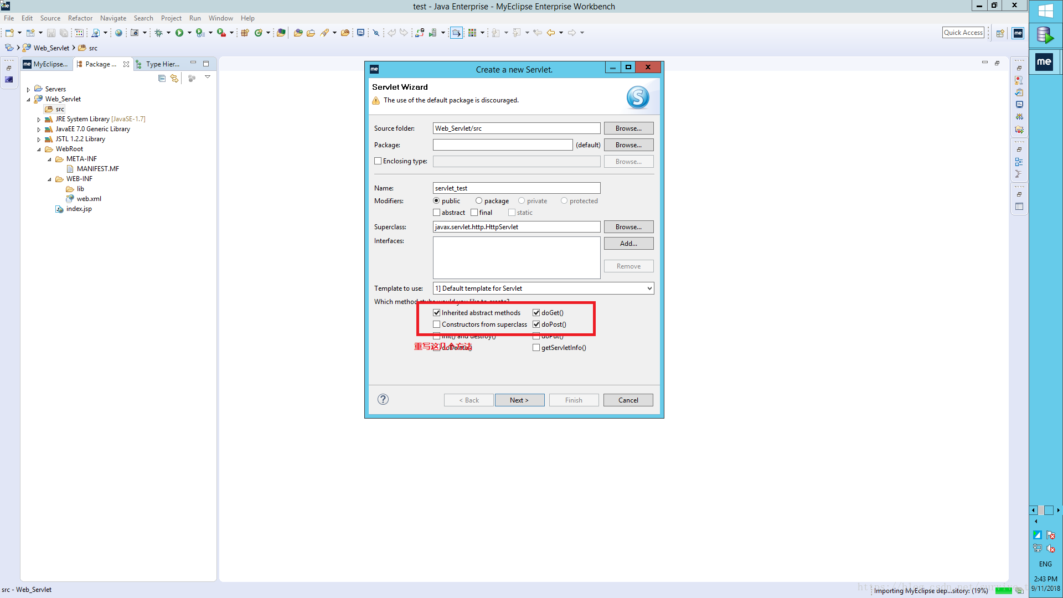Screen dimensions: 1063x598
Task: Open the Template to use dropdown
Action: pyautogui.click(x=649, y=288)
